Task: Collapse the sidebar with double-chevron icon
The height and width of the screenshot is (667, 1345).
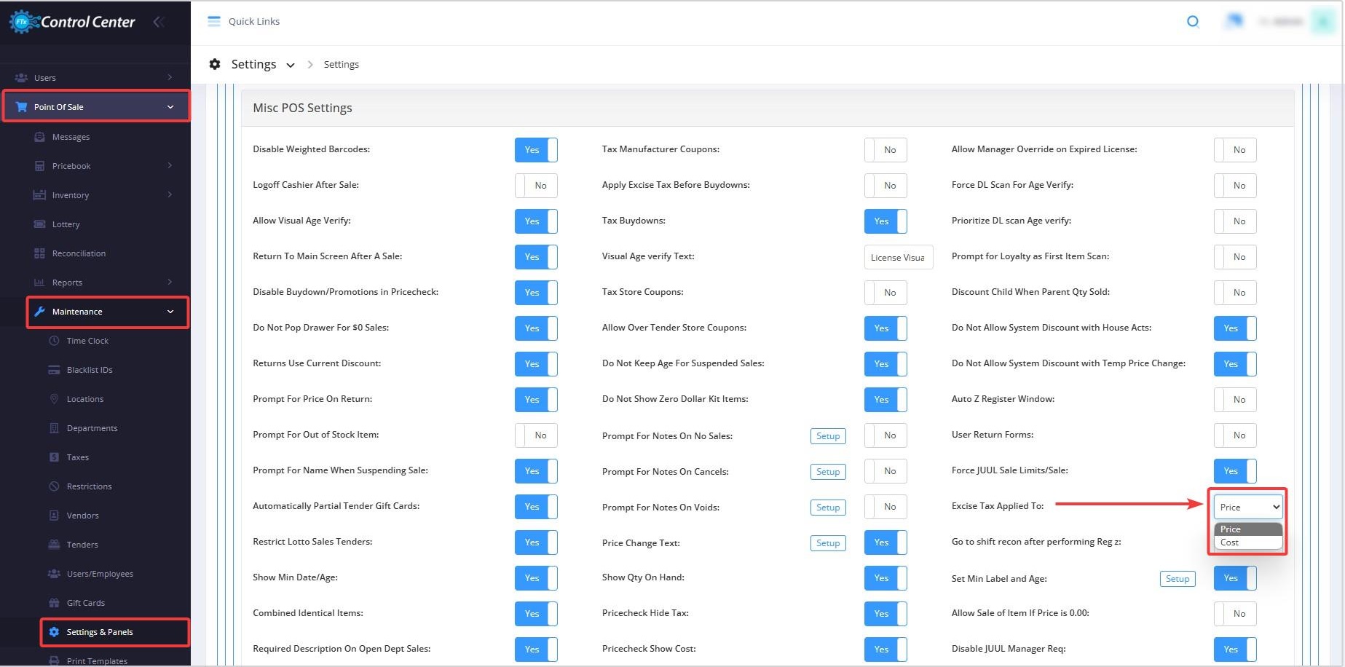Action: point(159,22)
